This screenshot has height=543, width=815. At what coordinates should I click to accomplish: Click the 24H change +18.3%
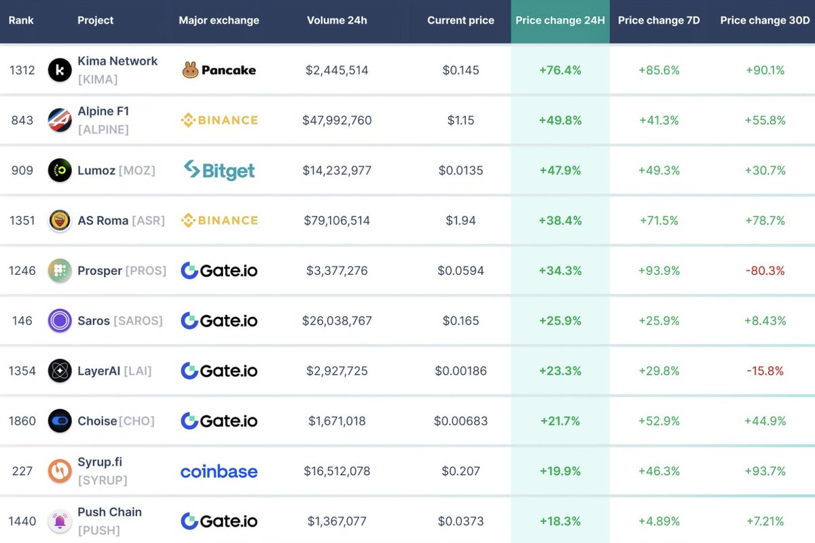[x=560, y=521]
